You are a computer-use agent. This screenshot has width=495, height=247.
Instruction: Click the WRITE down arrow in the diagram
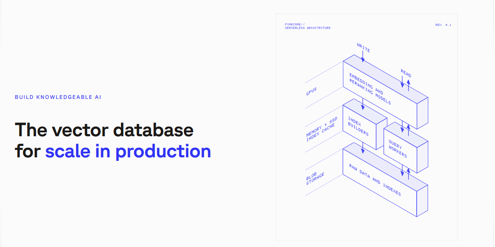coord(363,56)
